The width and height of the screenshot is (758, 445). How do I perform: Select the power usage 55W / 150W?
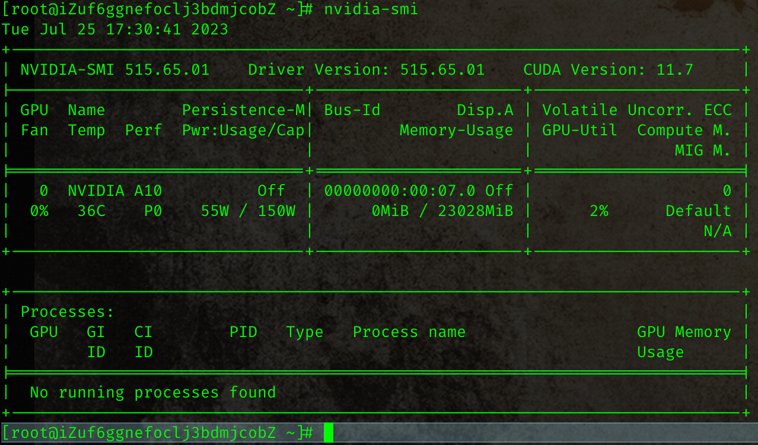coord(248,211)
